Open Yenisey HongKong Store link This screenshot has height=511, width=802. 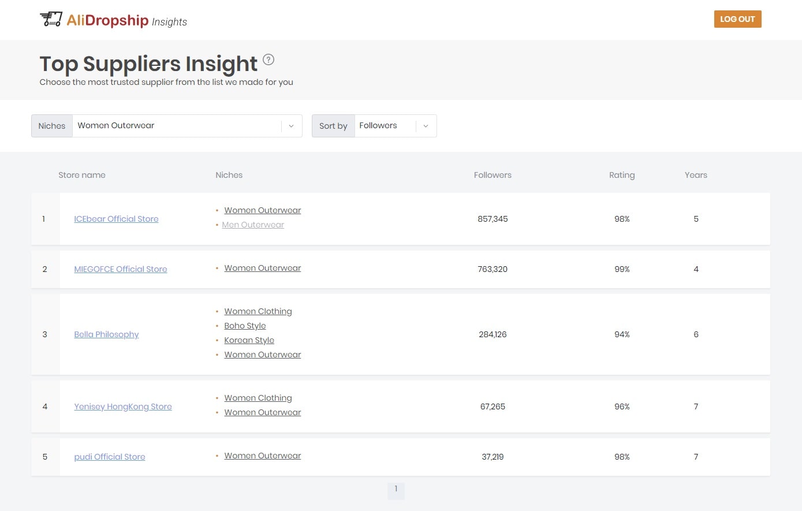[x=123, y=406]
